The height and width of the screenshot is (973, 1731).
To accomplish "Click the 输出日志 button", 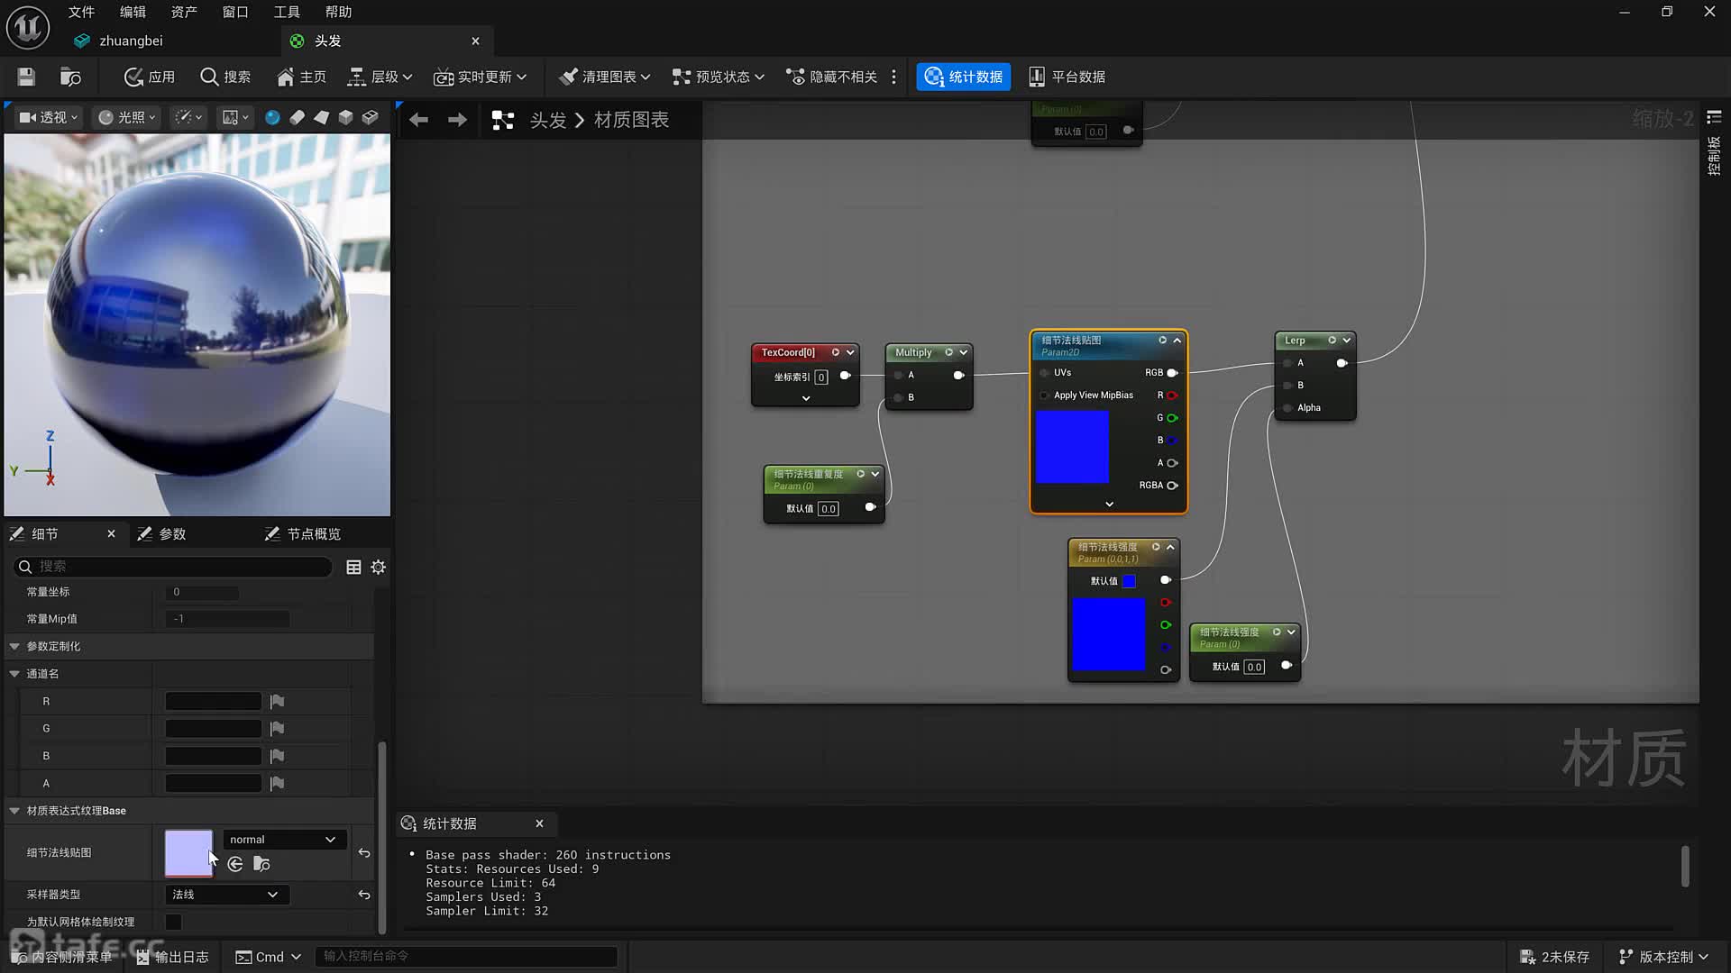I will coord(173,957).
